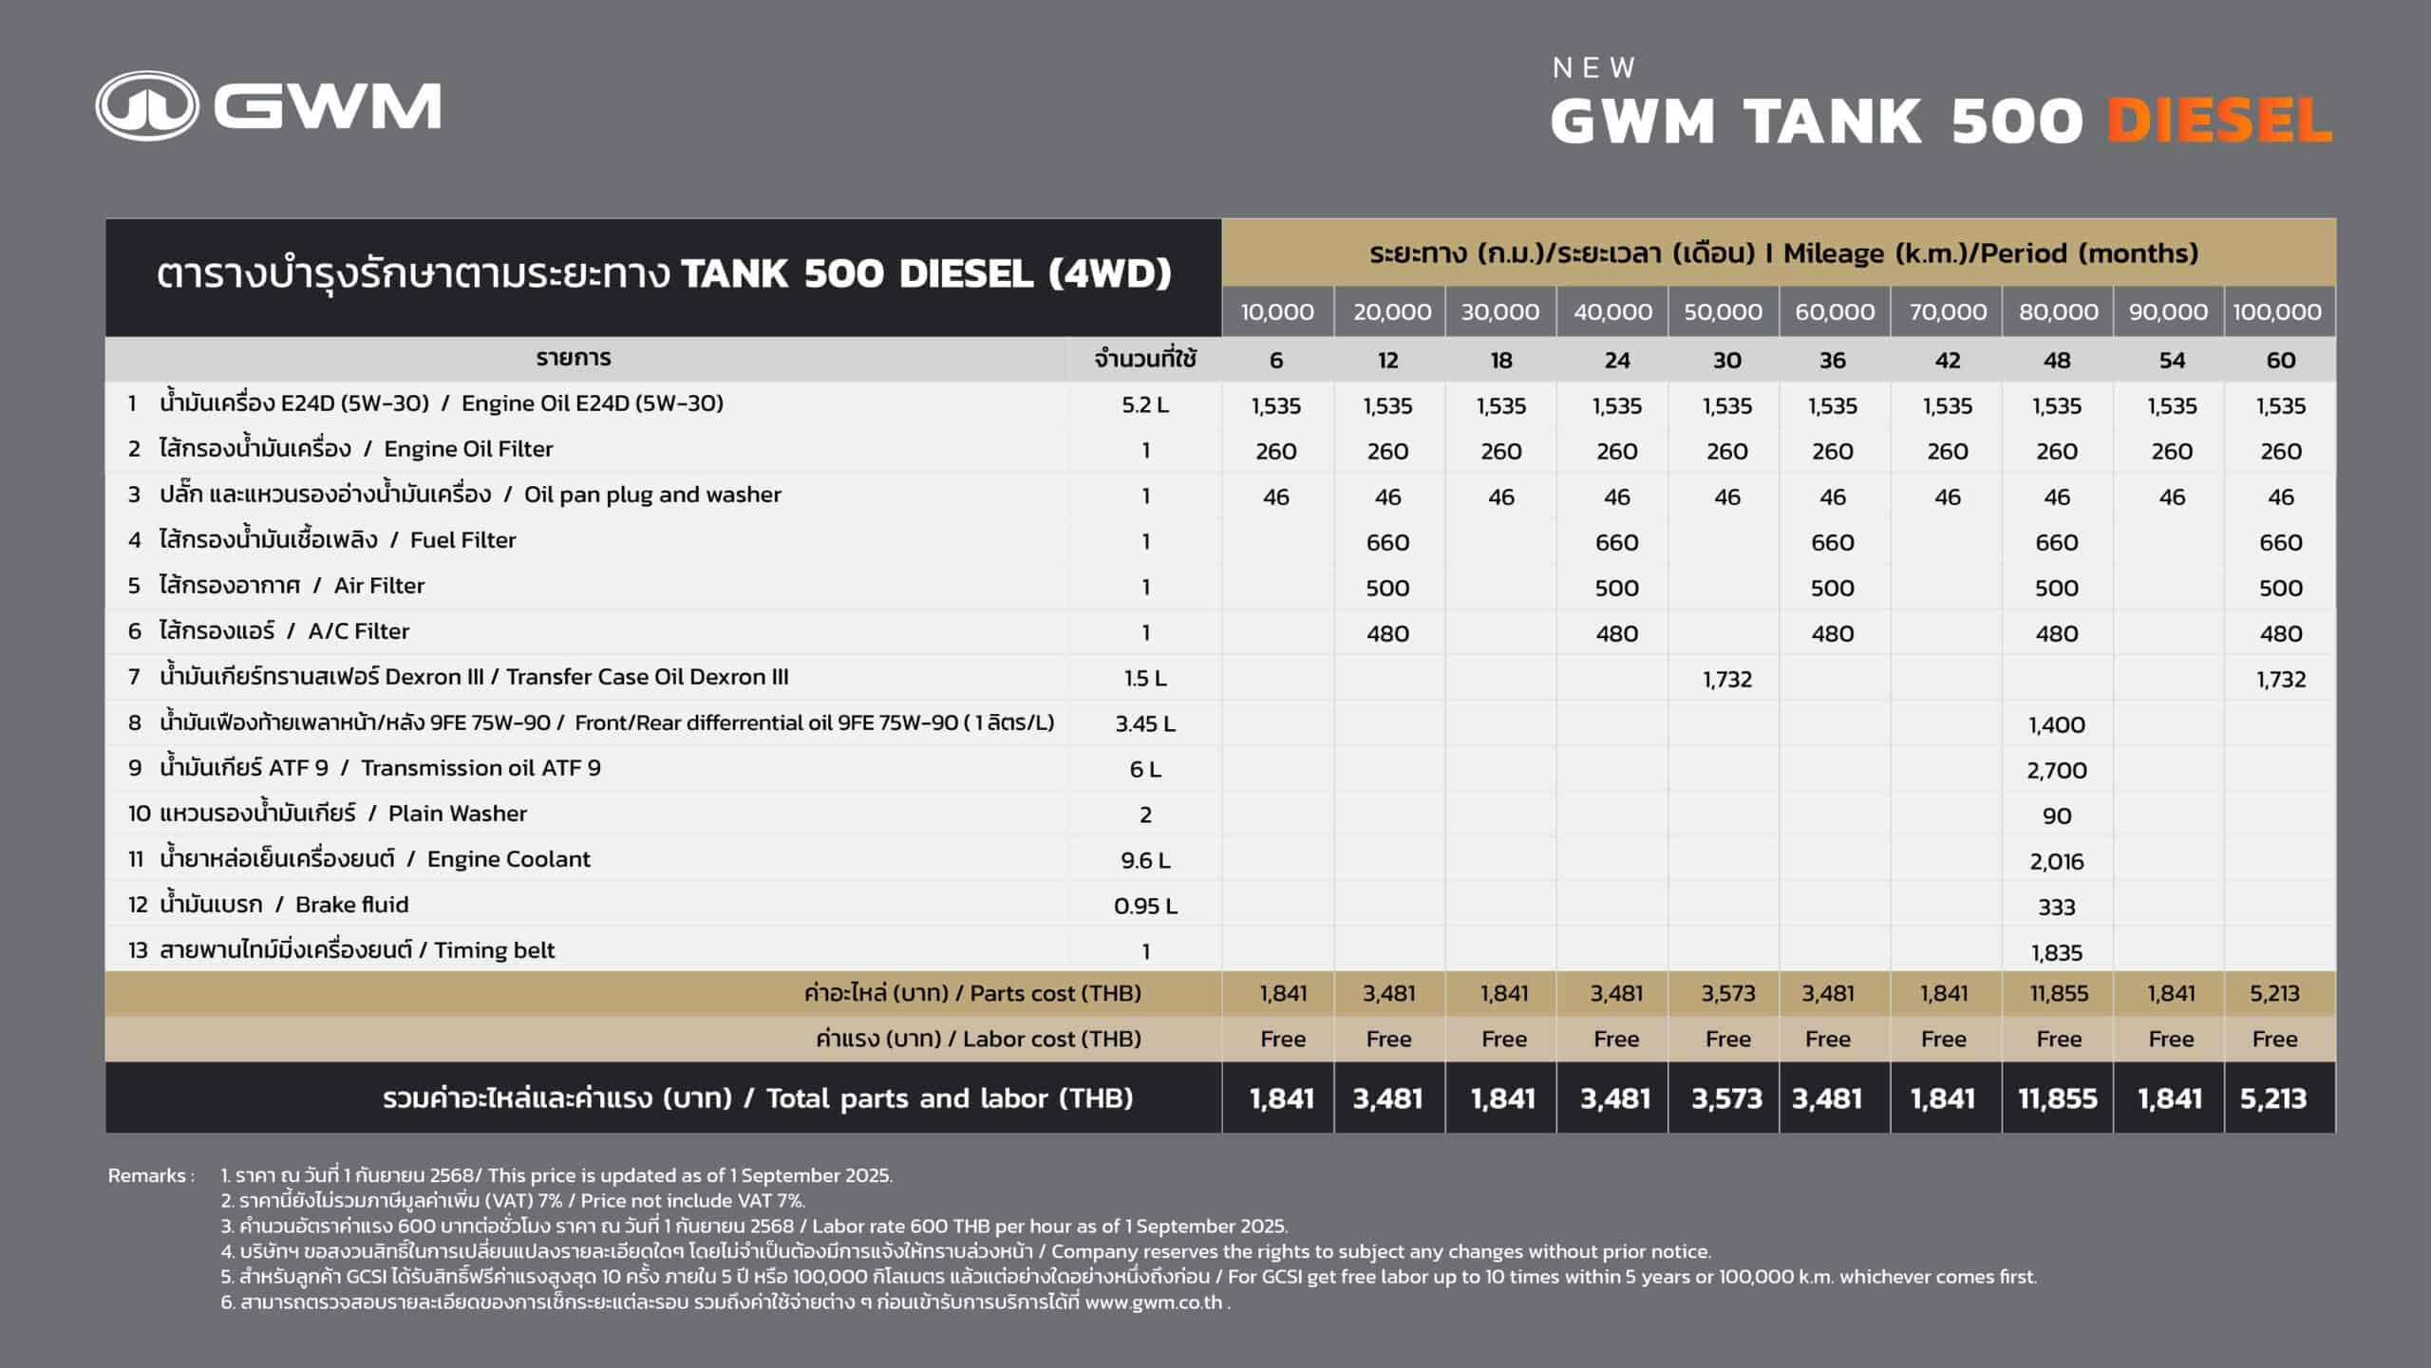The height and width of the screenshot is (1368, 2431).
Task: Select the 11,855 total under 80,000 km
Action: click(2059, 1098)
